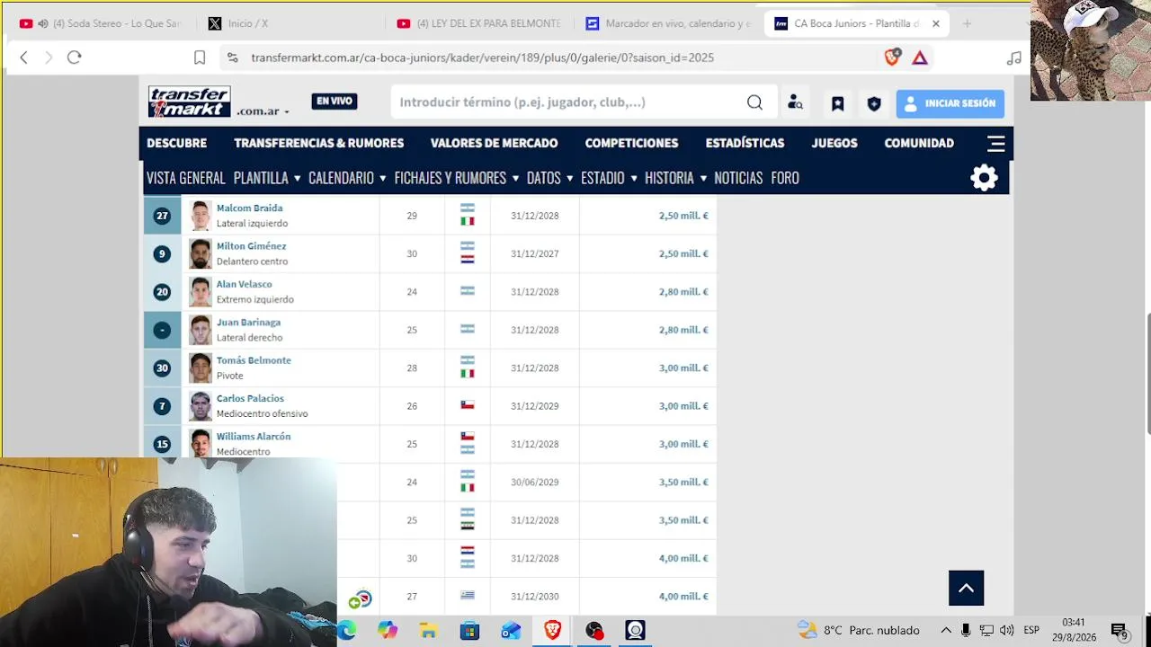The height and width of the screenshot is (647, 1151).
Task: Open site information icon beside the URL
Action: pos(232,58)
